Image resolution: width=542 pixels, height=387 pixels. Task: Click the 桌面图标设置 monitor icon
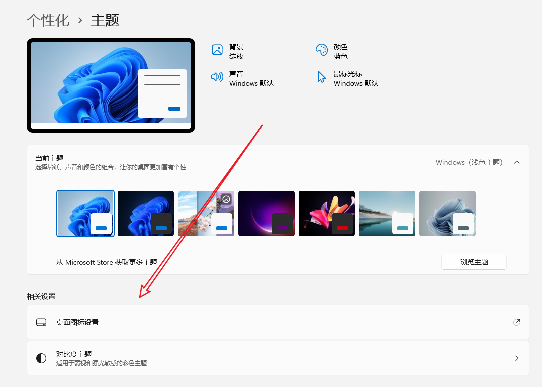pos(41,322)
